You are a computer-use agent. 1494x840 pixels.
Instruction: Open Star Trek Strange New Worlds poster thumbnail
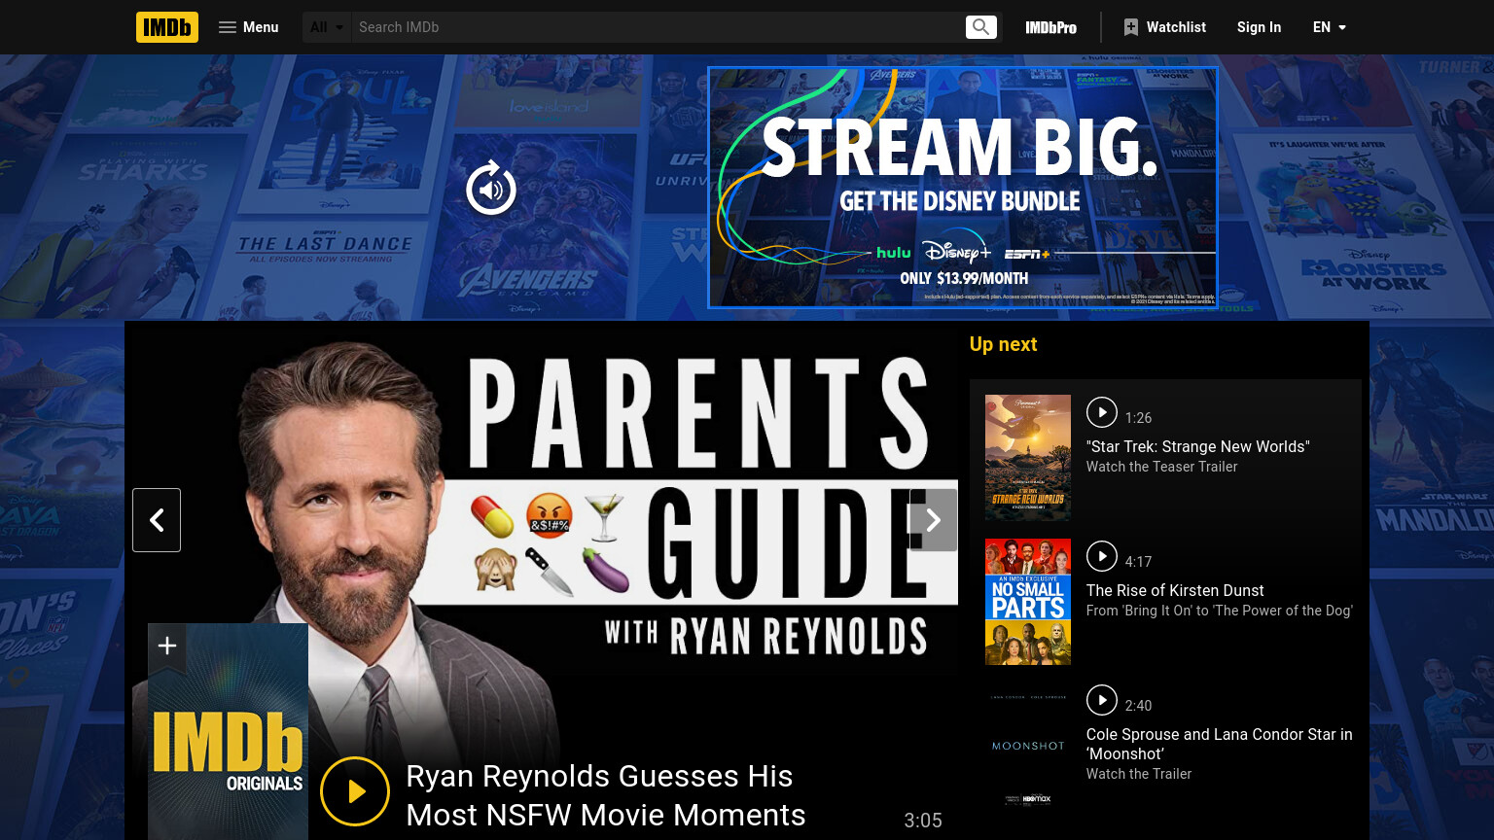[1028, 458]
